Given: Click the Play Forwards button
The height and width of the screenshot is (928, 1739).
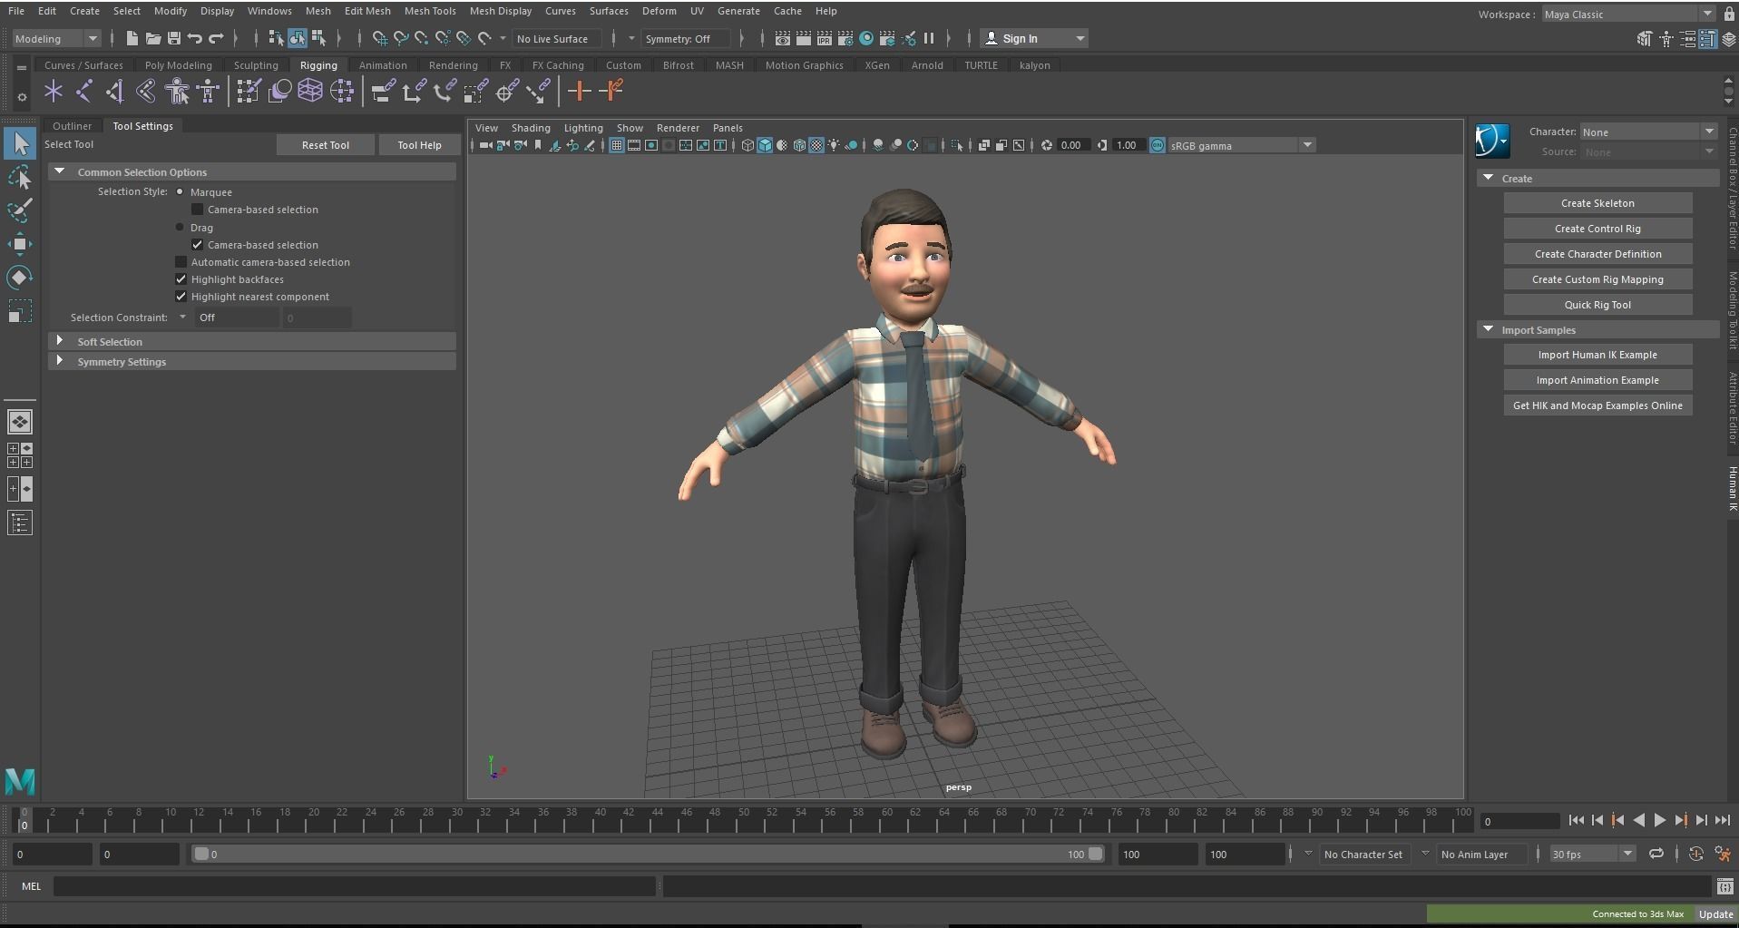Looking at the screenshot, I should (x=1659, y=820).
